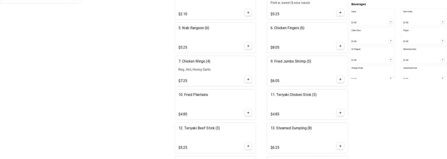Add Mountain Dew beverage to order
The height and width of the screenshot is (159, 447).
[x=442, y=59]
